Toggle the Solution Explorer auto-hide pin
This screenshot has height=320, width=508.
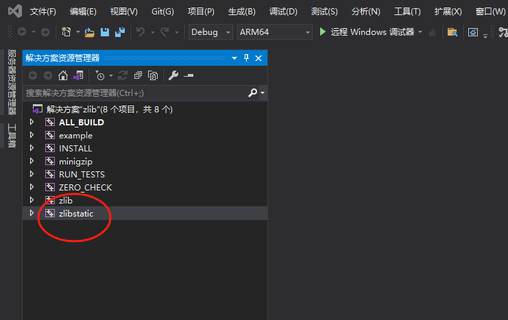tap(246, 58)
